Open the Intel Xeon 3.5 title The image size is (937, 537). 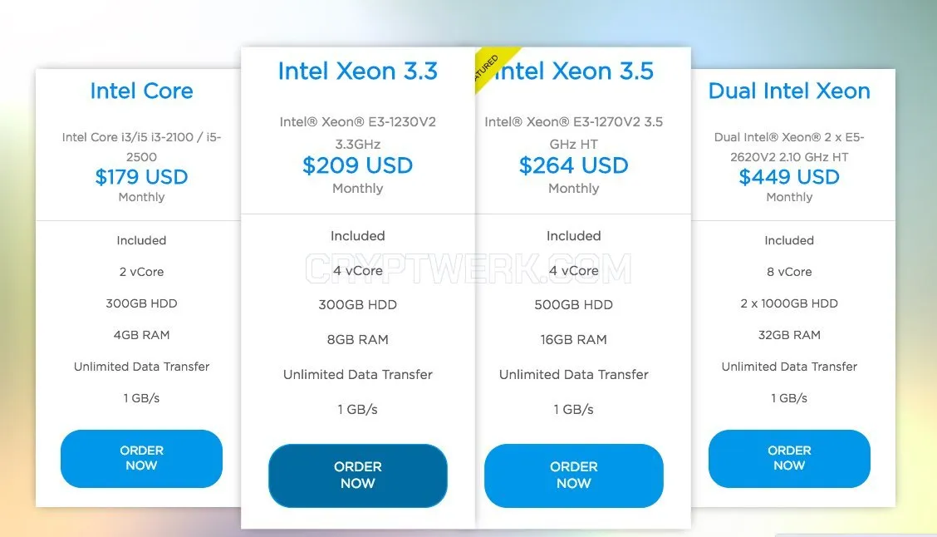(574, 71)
